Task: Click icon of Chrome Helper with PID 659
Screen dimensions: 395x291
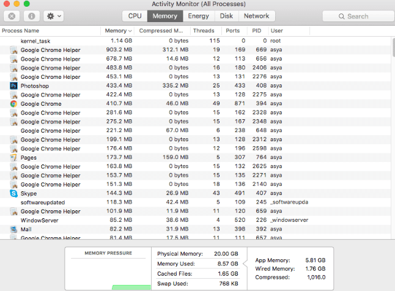Action: (13, 211)
